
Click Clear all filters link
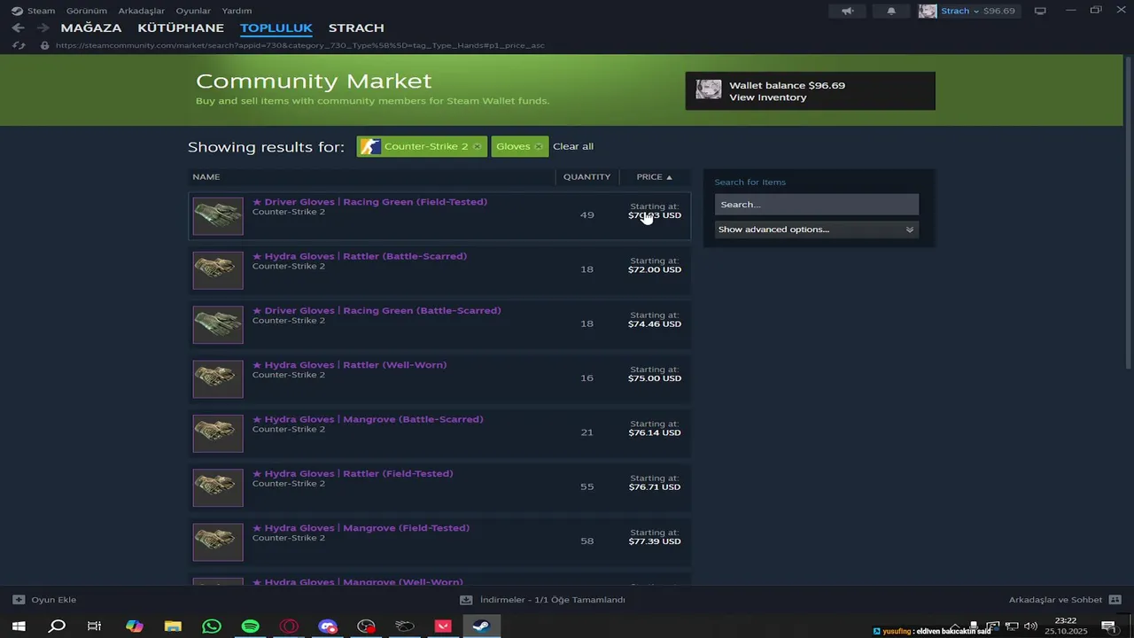pos(573,146)
